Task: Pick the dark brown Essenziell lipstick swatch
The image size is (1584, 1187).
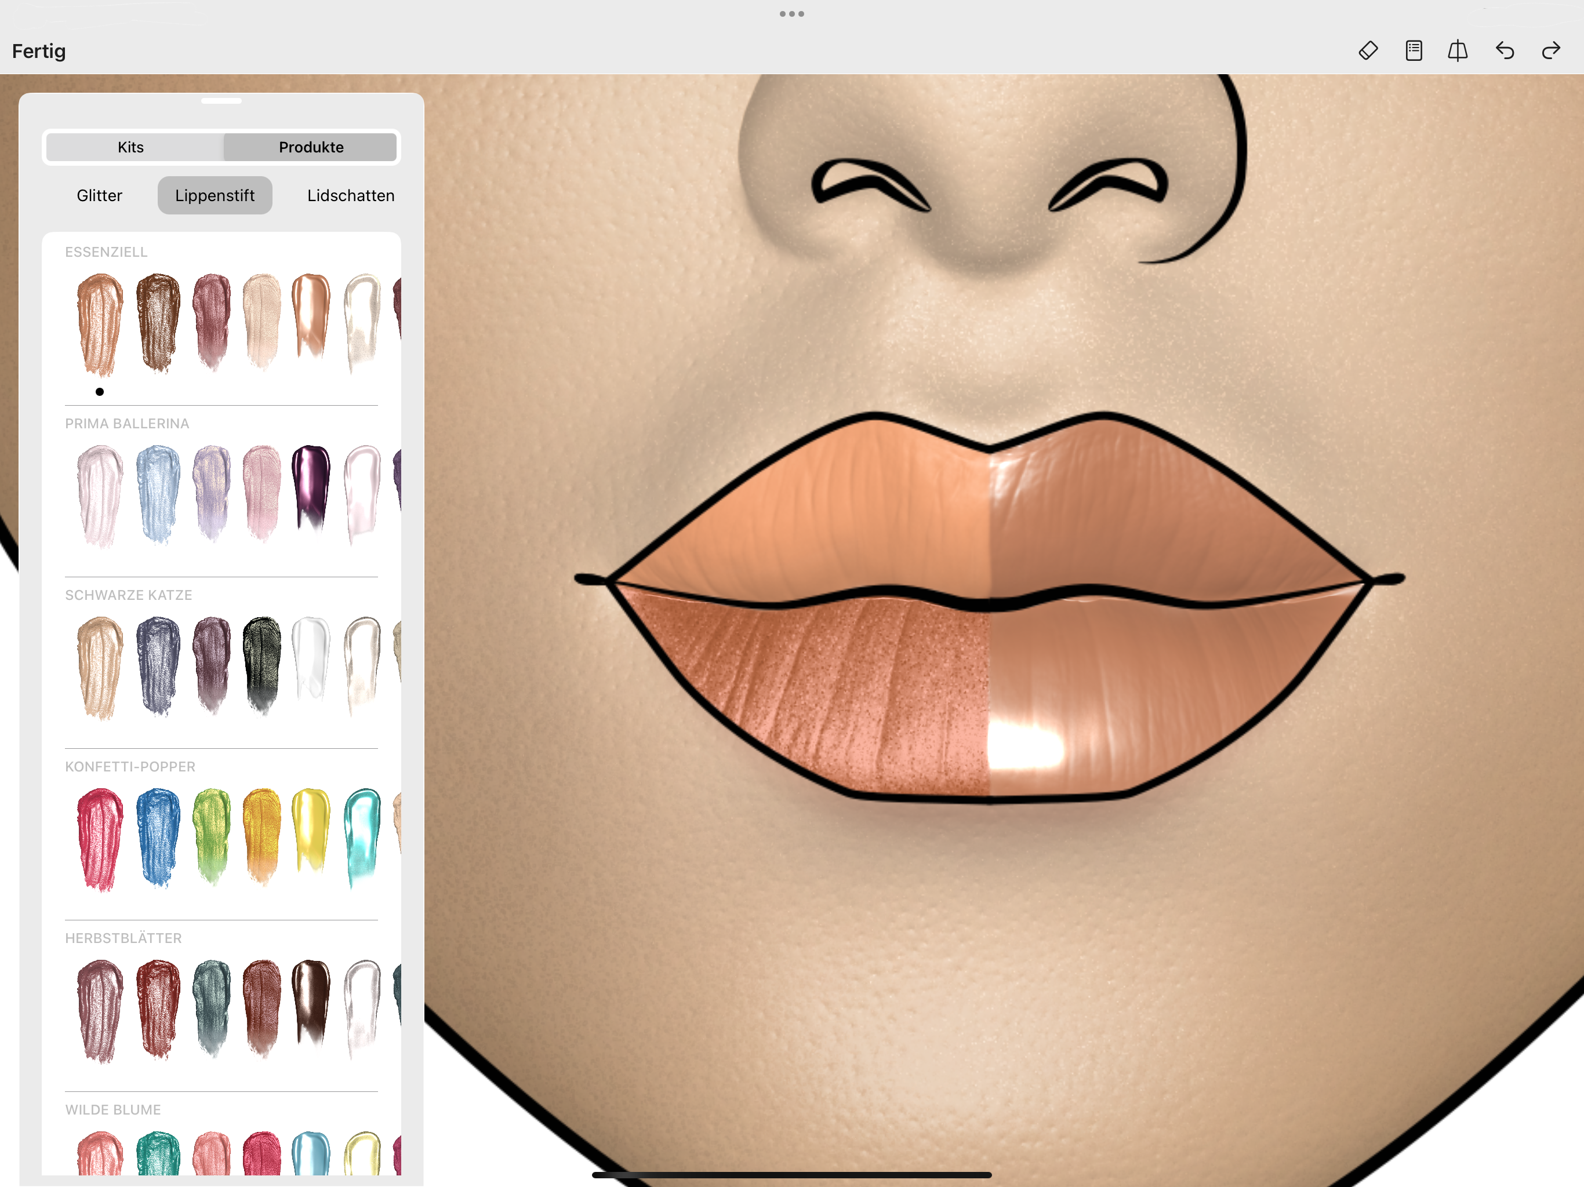Action: (158, 322)
